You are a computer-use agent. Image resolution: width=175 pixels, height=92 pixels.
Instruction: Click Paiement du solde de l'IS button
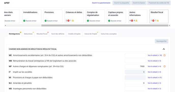pyautogui.click(x=159, y=3)
